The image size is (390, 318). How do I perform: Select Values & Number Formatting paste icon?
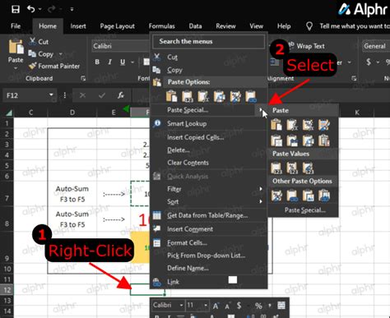pyautogui.click(x=292, y=168)
